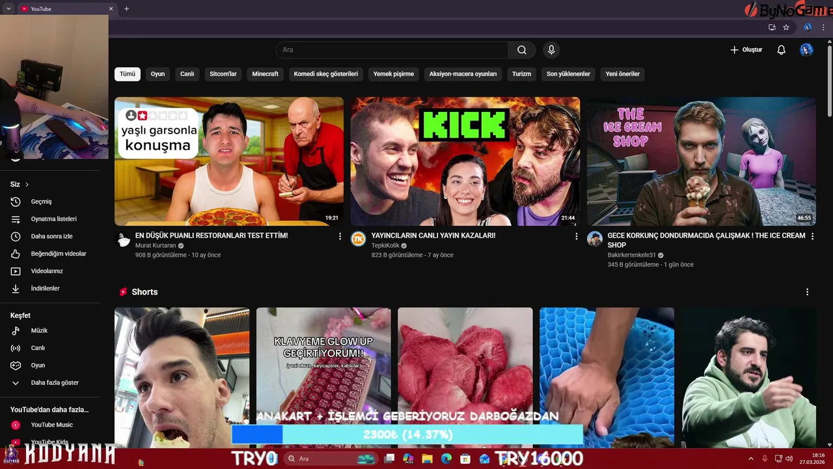Open YAYINCILARIN CANLI YAYIN KAZALARI title
Image resolution: width=833 pixels, height=469 pixels.
coord(433,236)
